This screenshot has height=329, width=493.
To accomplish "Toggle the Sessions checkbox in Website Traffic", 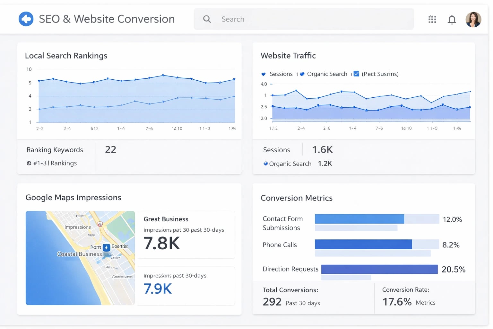I will (263, 74).
